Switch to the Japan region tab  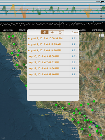82,30
